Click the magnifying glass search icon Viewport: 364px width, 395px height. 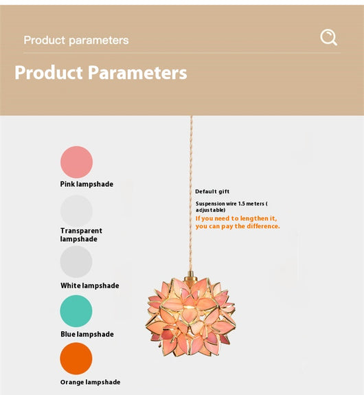click(329, 37)
